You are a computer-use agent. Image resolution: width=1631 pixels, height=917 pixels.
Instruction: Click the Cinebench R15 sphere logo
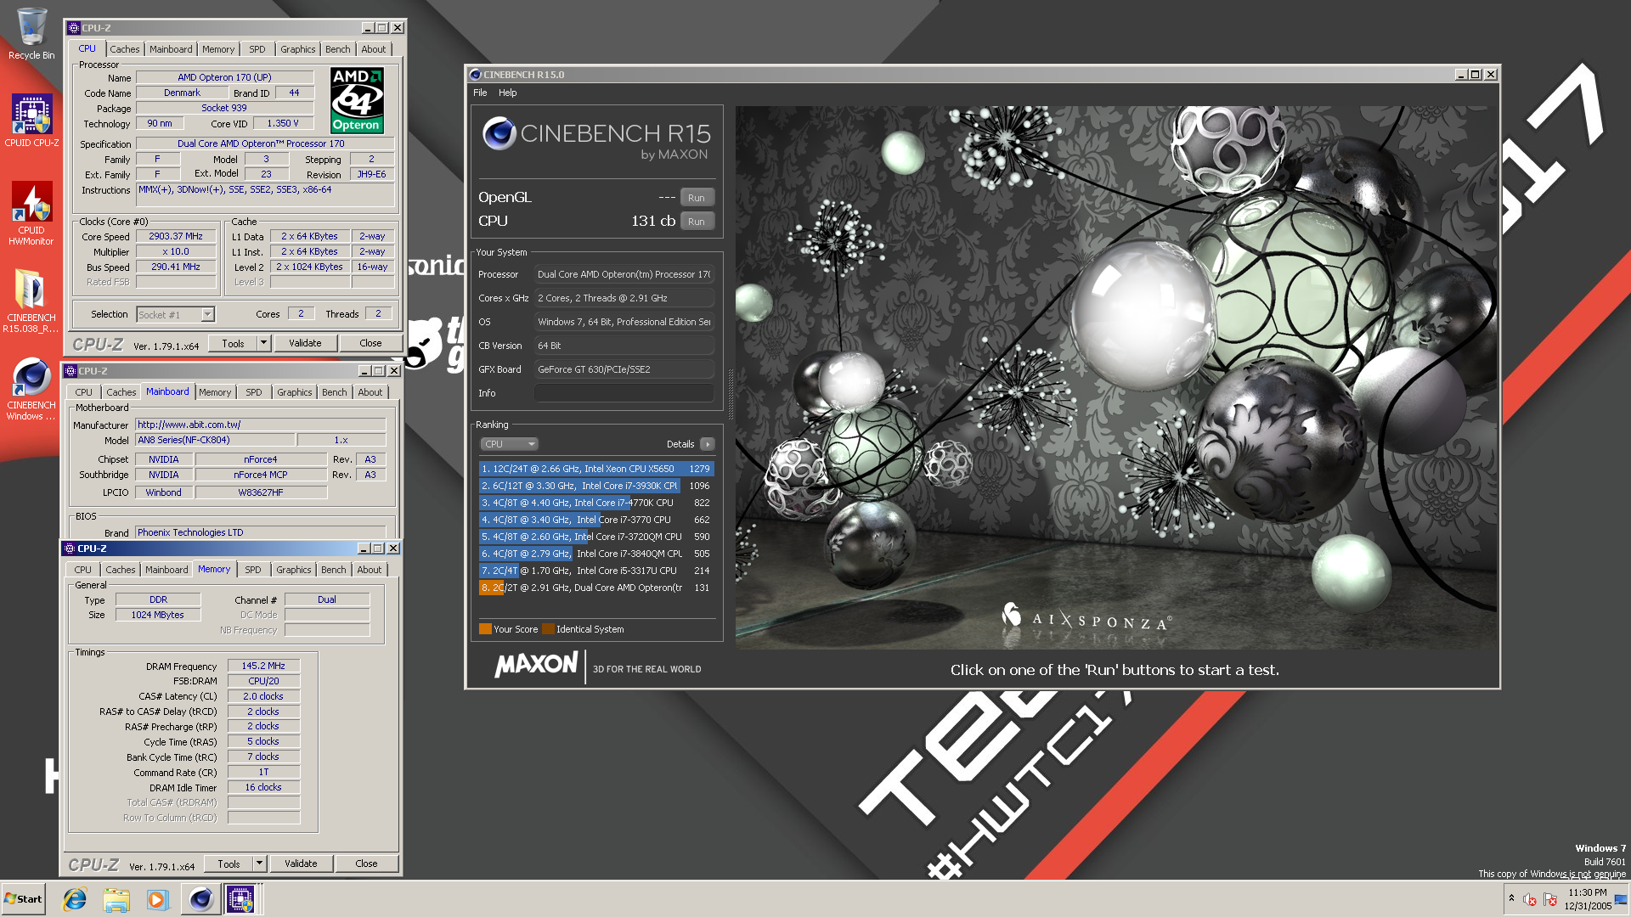pos(499,133)
